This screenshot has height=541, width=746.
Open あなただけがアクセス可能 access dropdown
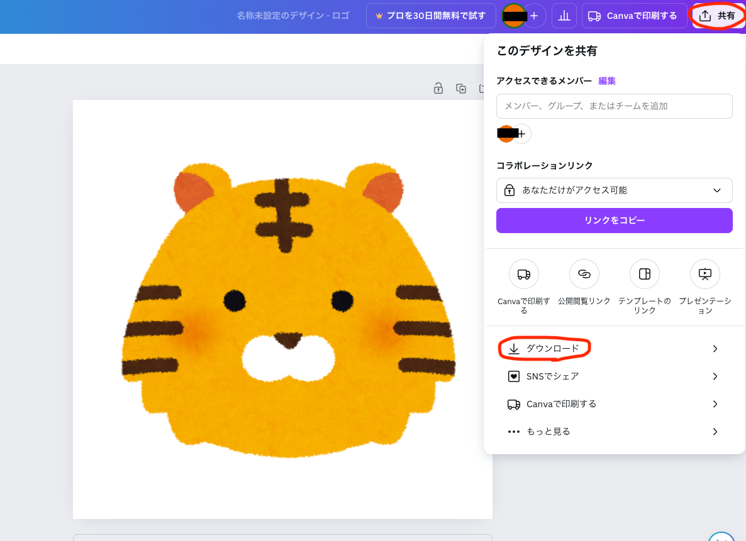tap(614, 190)
